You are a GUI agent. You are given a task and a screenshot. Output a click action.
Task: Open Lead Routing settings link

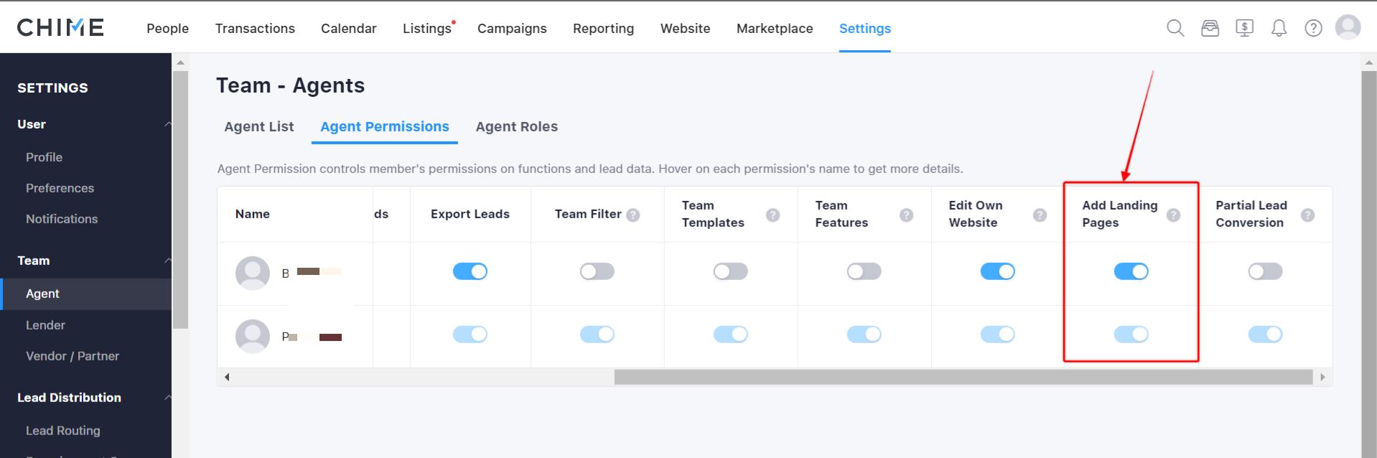(63, 431)
